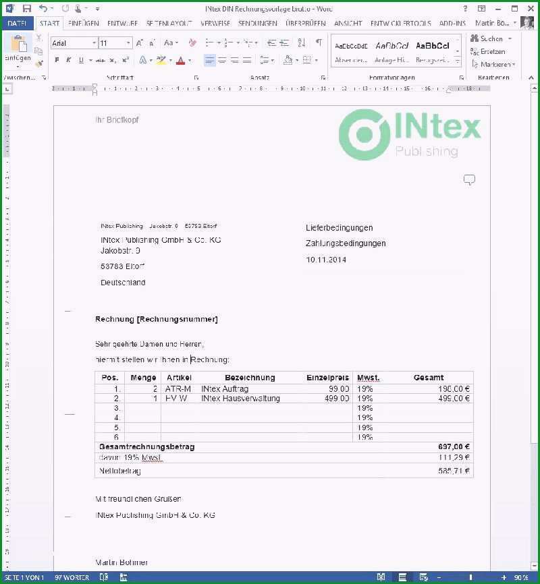Undo the last action
Screen dimensions: 540x584
[43, 8]
